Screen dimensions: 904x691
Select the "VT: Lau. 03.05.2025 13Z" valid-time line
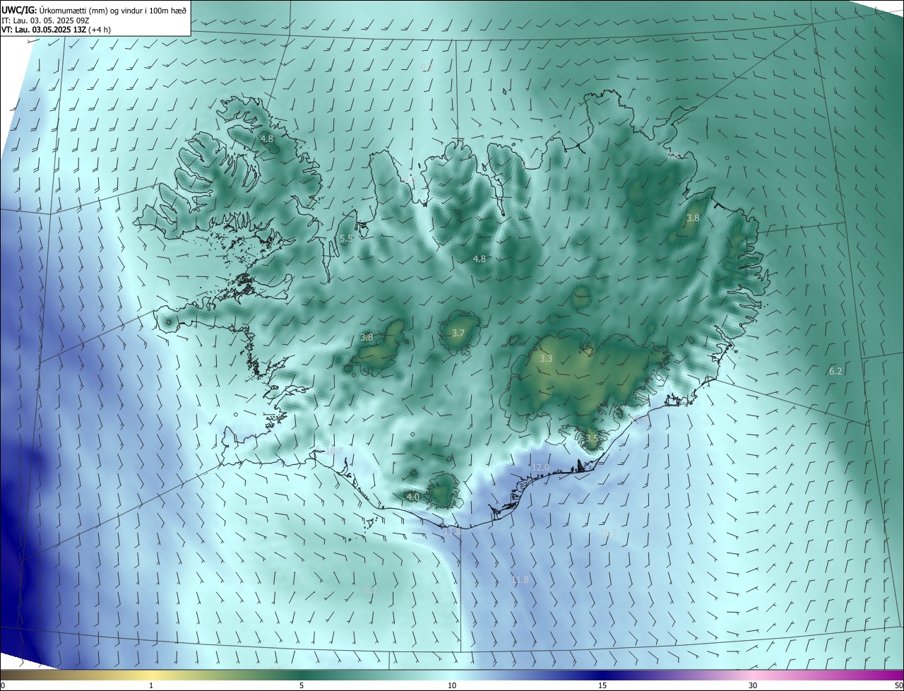56,30
